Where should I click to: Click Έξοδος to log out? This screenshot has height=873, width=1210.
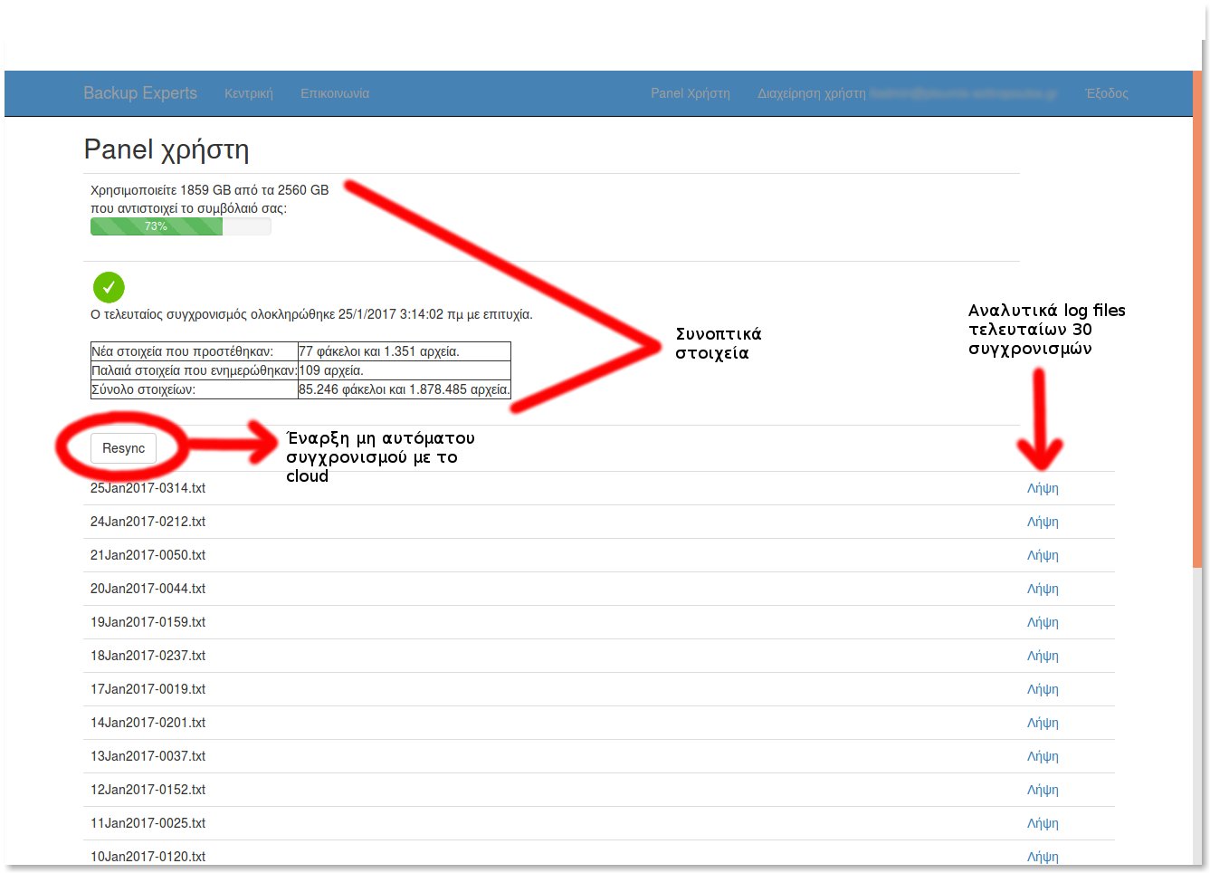(x=1107, y=93)
